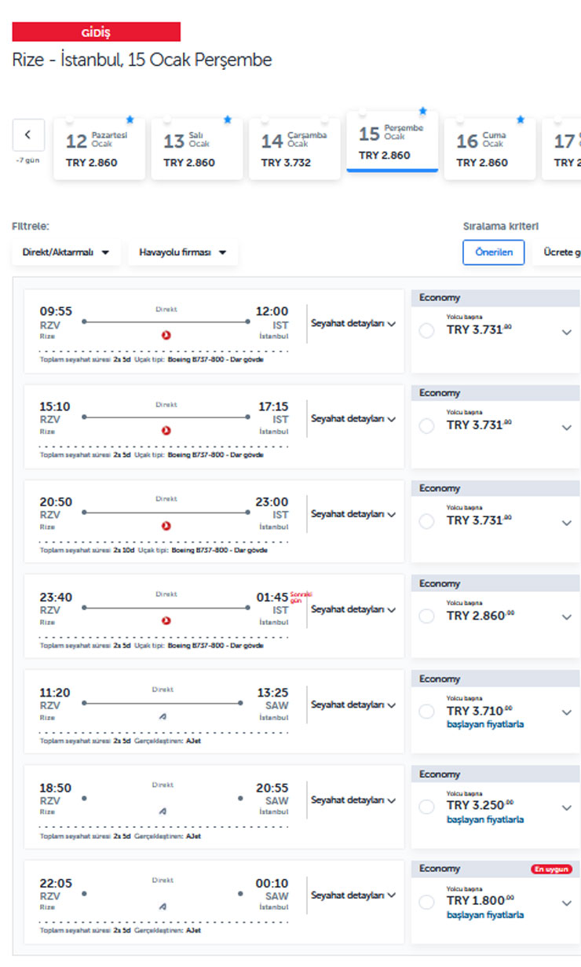Open Direkt/Aktarmalı filter dropdown
Screen dimensions: 581x967
pos(65,252)
